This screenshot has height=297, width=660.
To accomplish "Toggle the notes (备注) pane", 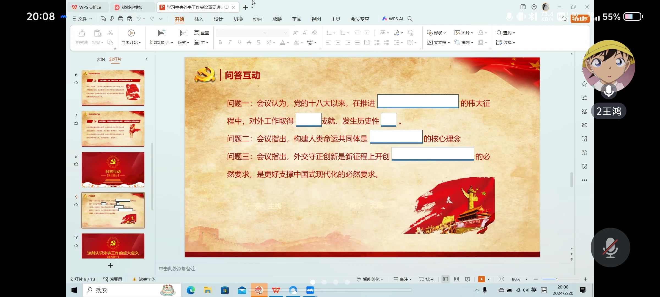I will 402,279.
